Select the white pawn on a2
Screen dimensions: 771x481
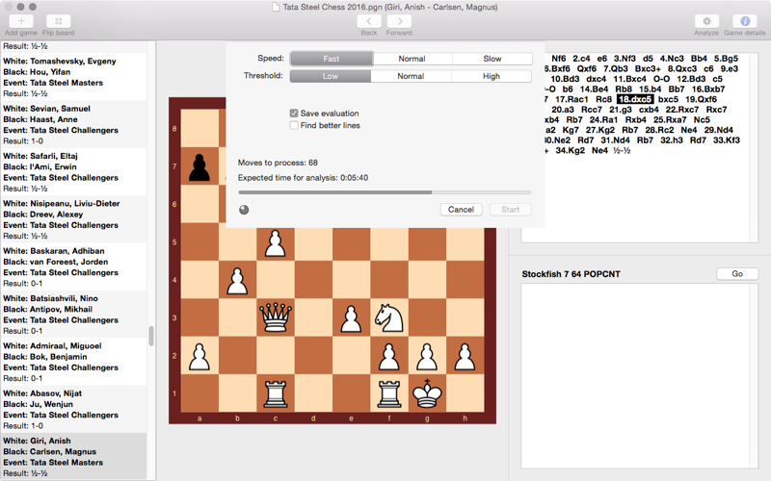tap(199, 356)
